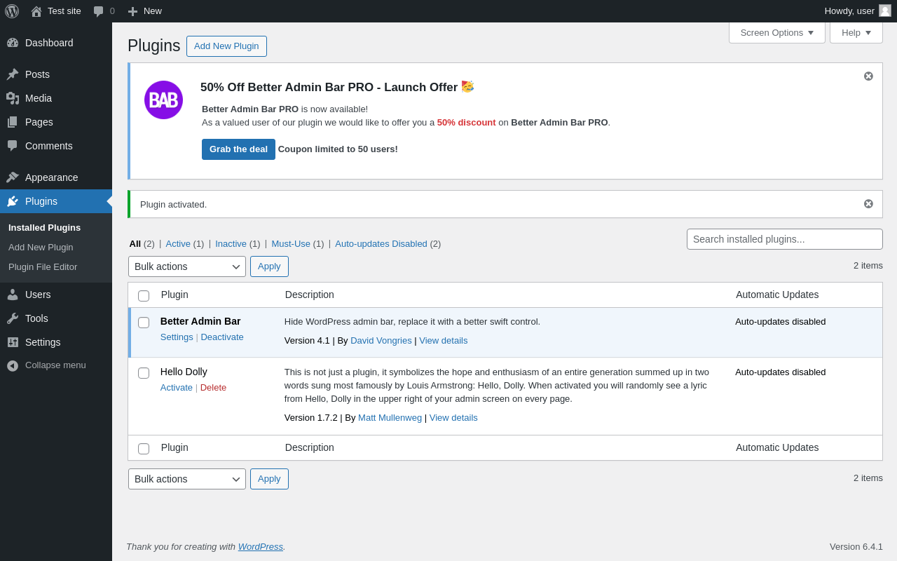Viewport: 897px width, 561px height.
Task: Click the top 2 items count text
Action: tap(868, 265)
